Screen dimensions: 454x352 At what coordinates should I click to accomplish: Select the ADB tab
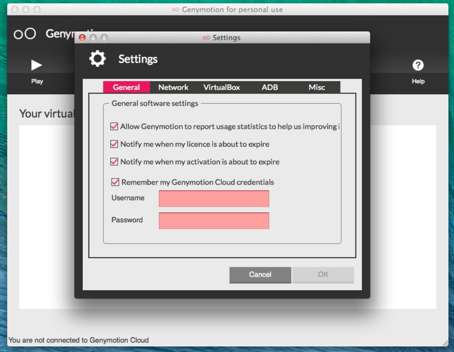click(x=270, y=87)
